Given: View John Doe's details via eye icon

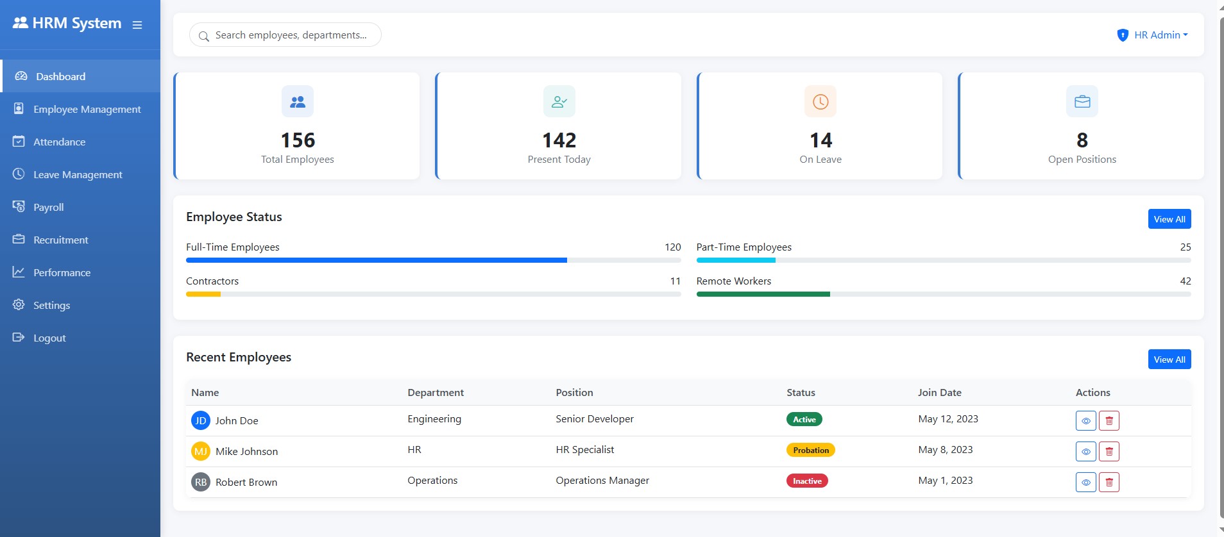Looking at the screenshot, I should point(1085,421).
